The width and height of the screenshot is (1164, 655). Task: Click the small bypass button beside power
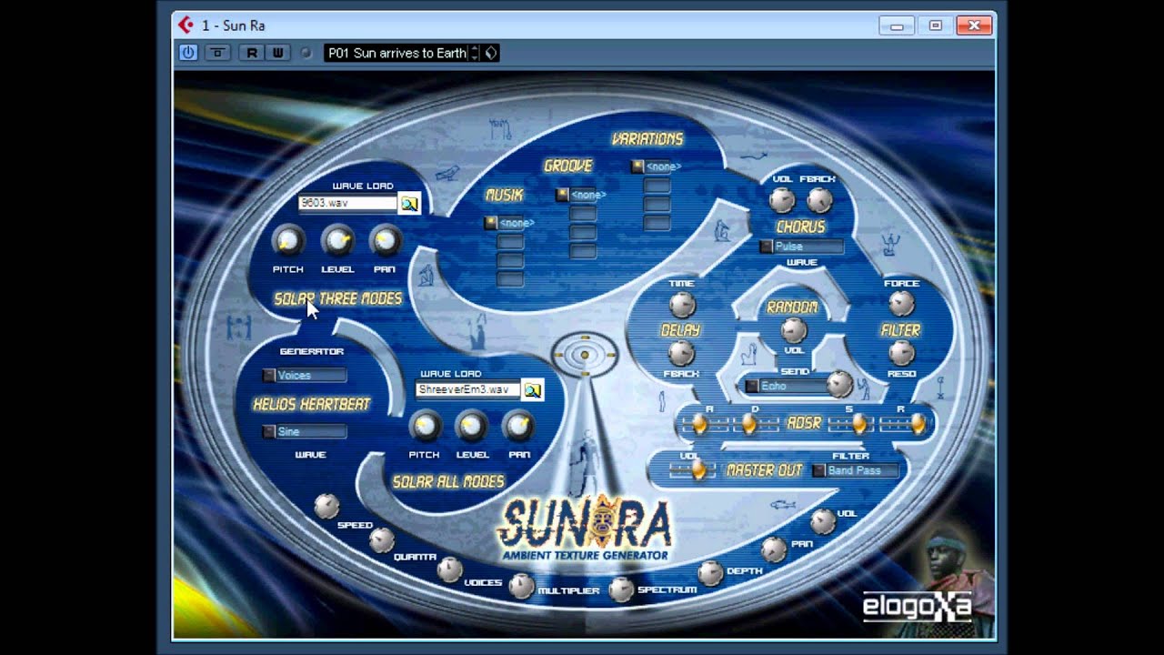pos(216,53)
